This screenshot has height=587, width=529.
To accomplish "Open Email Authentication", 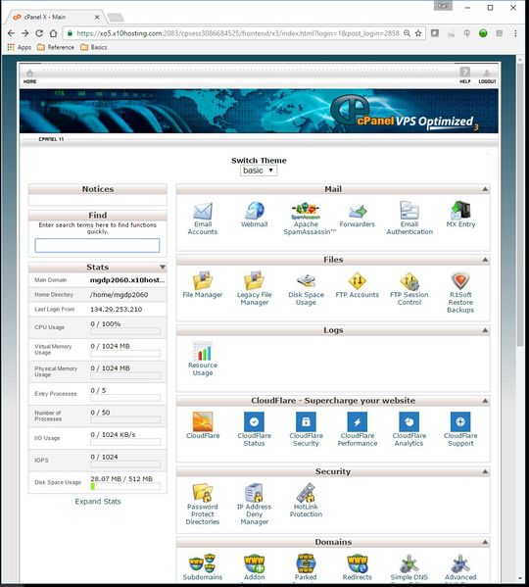I will pos(409,219).
